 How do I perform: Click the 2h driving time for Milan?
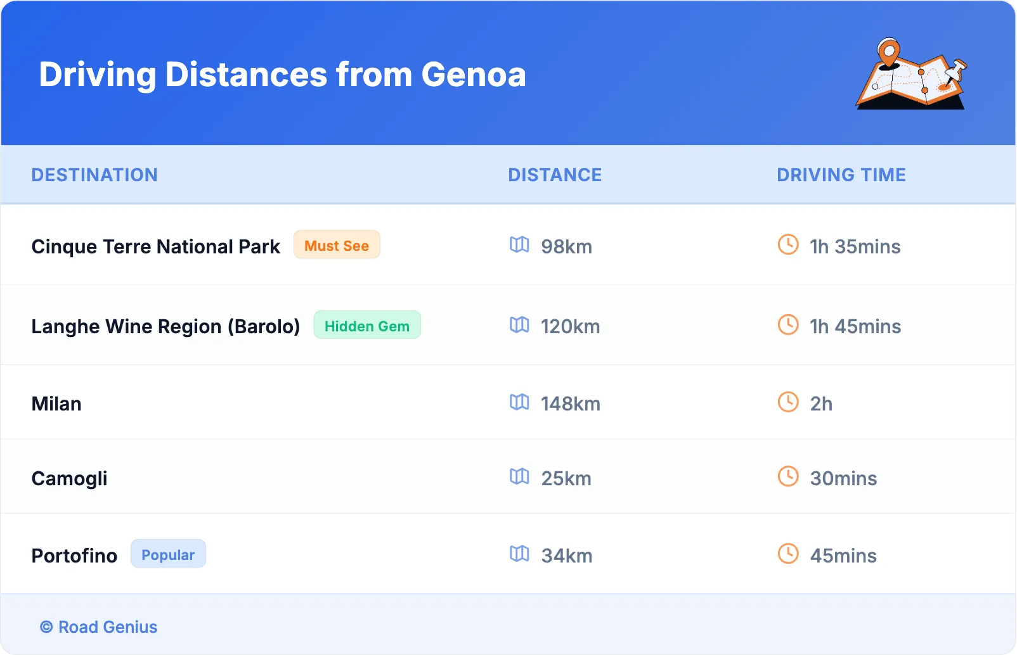(x=822, y=404)
